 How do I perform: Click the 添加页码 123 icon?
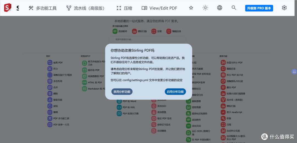pos(188,126)
